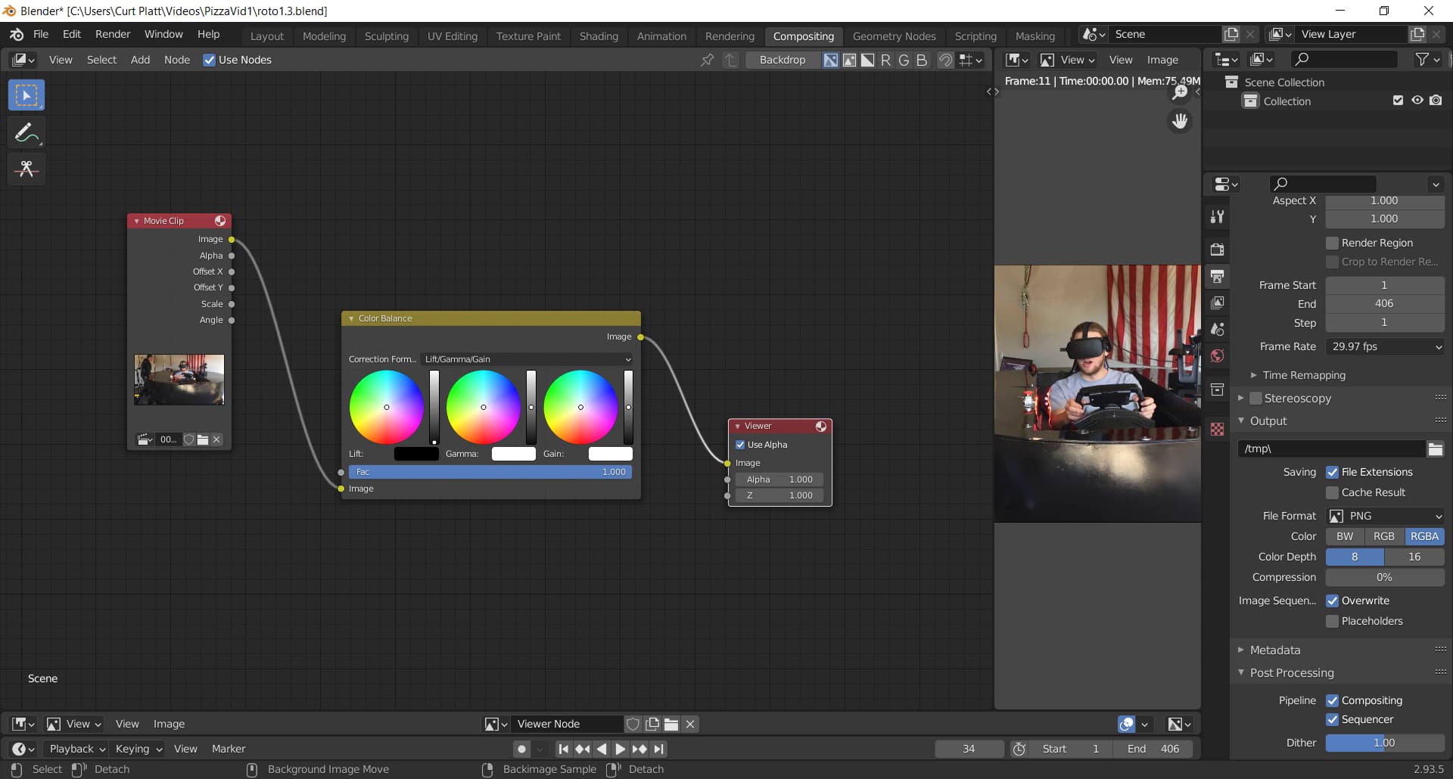Enable Placeholders checkbox
The width and height of the screenshot is (1453, 779).
click(x=1333, y=621)
